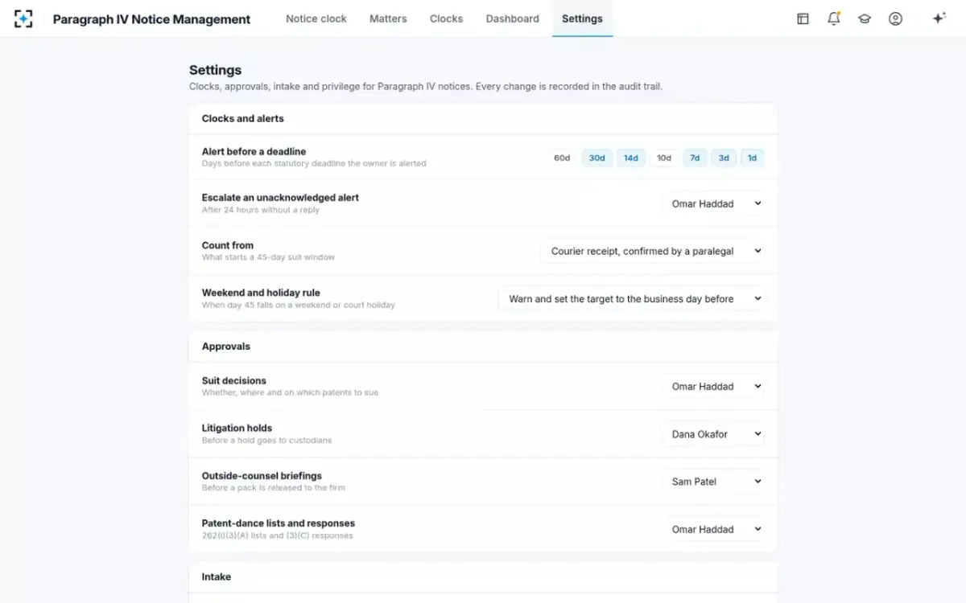The width and height of the screenshot is (966, 603).
Task: Click the Settings page heading
Action: pyautogui.click(x=215, y=70)
